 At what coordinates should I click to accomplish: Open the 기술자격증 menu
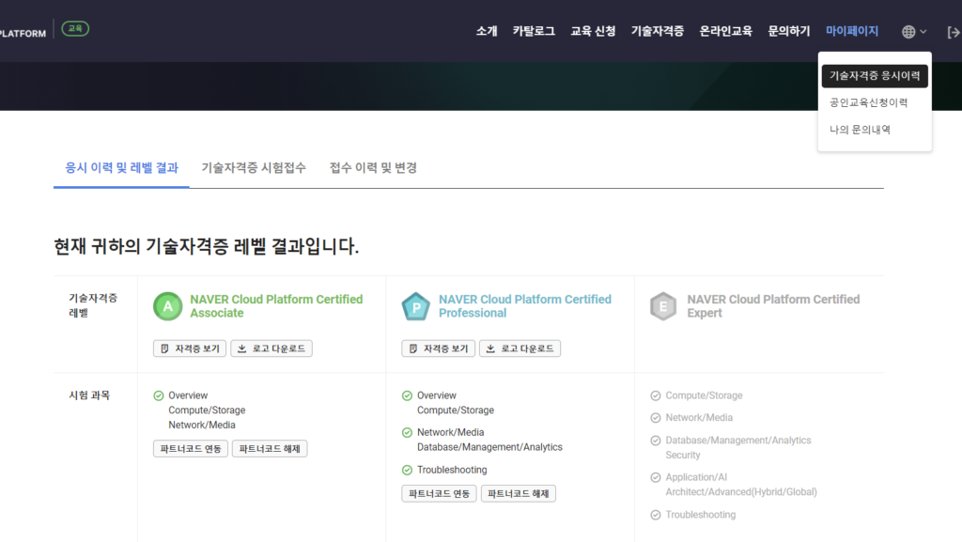click(x=658, y=31)
